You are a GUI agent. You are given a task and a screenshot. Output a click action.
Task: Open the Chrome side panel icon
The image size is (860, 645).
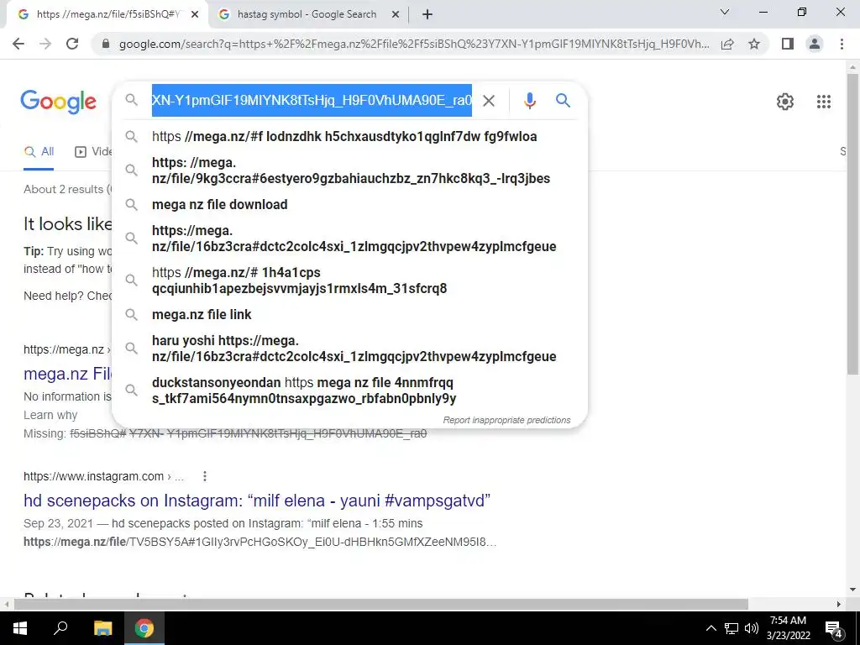coord(788,44)
